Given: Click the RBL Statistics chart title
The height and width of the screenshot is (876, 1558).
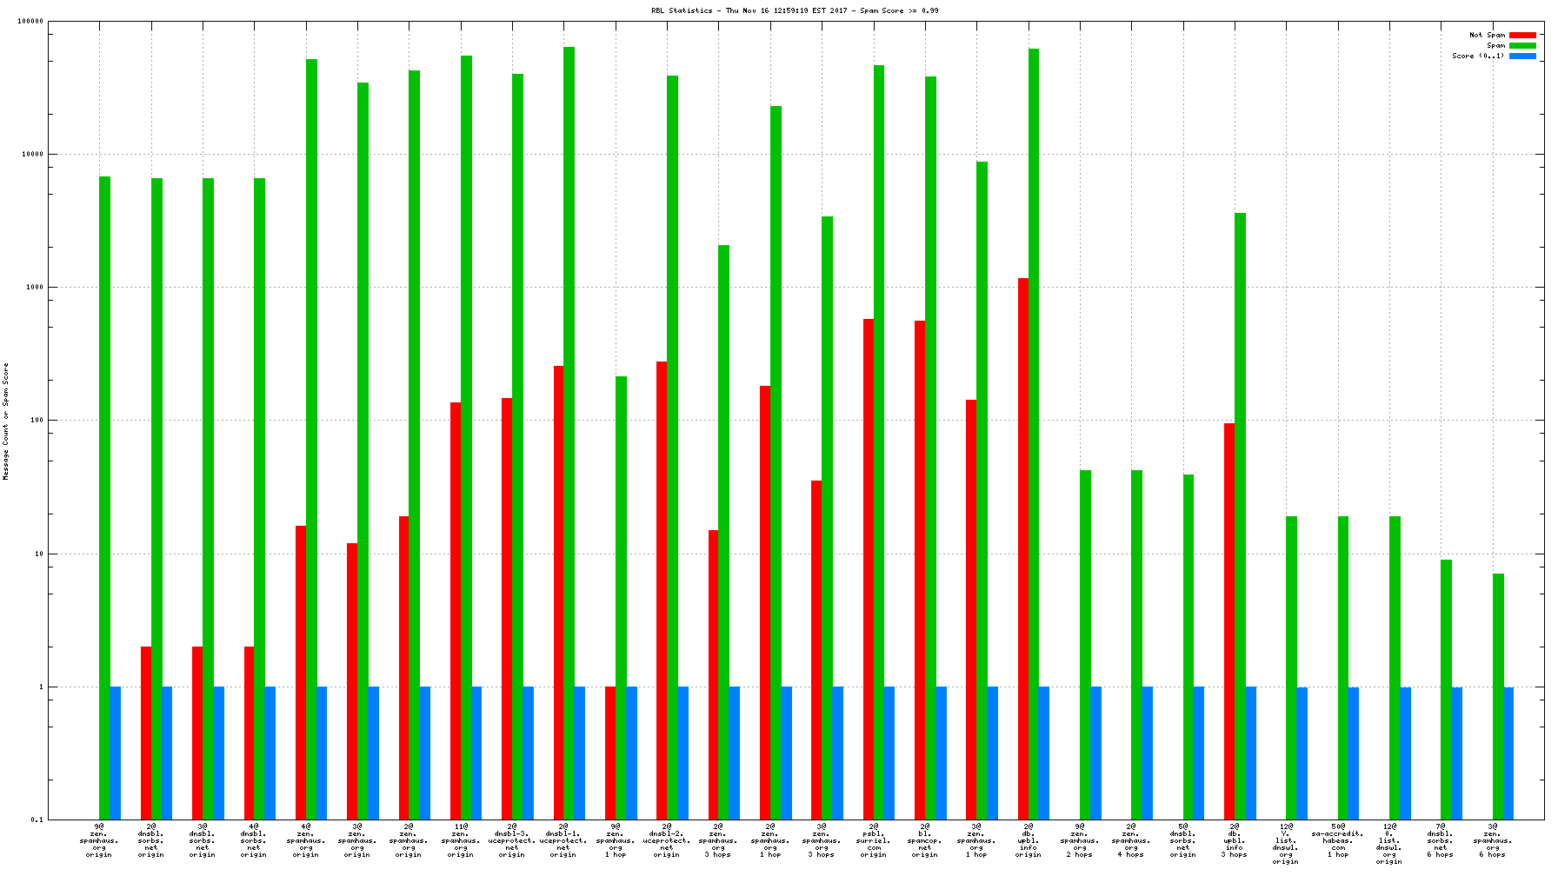Looking at the screenshot, I should (795, 10).
